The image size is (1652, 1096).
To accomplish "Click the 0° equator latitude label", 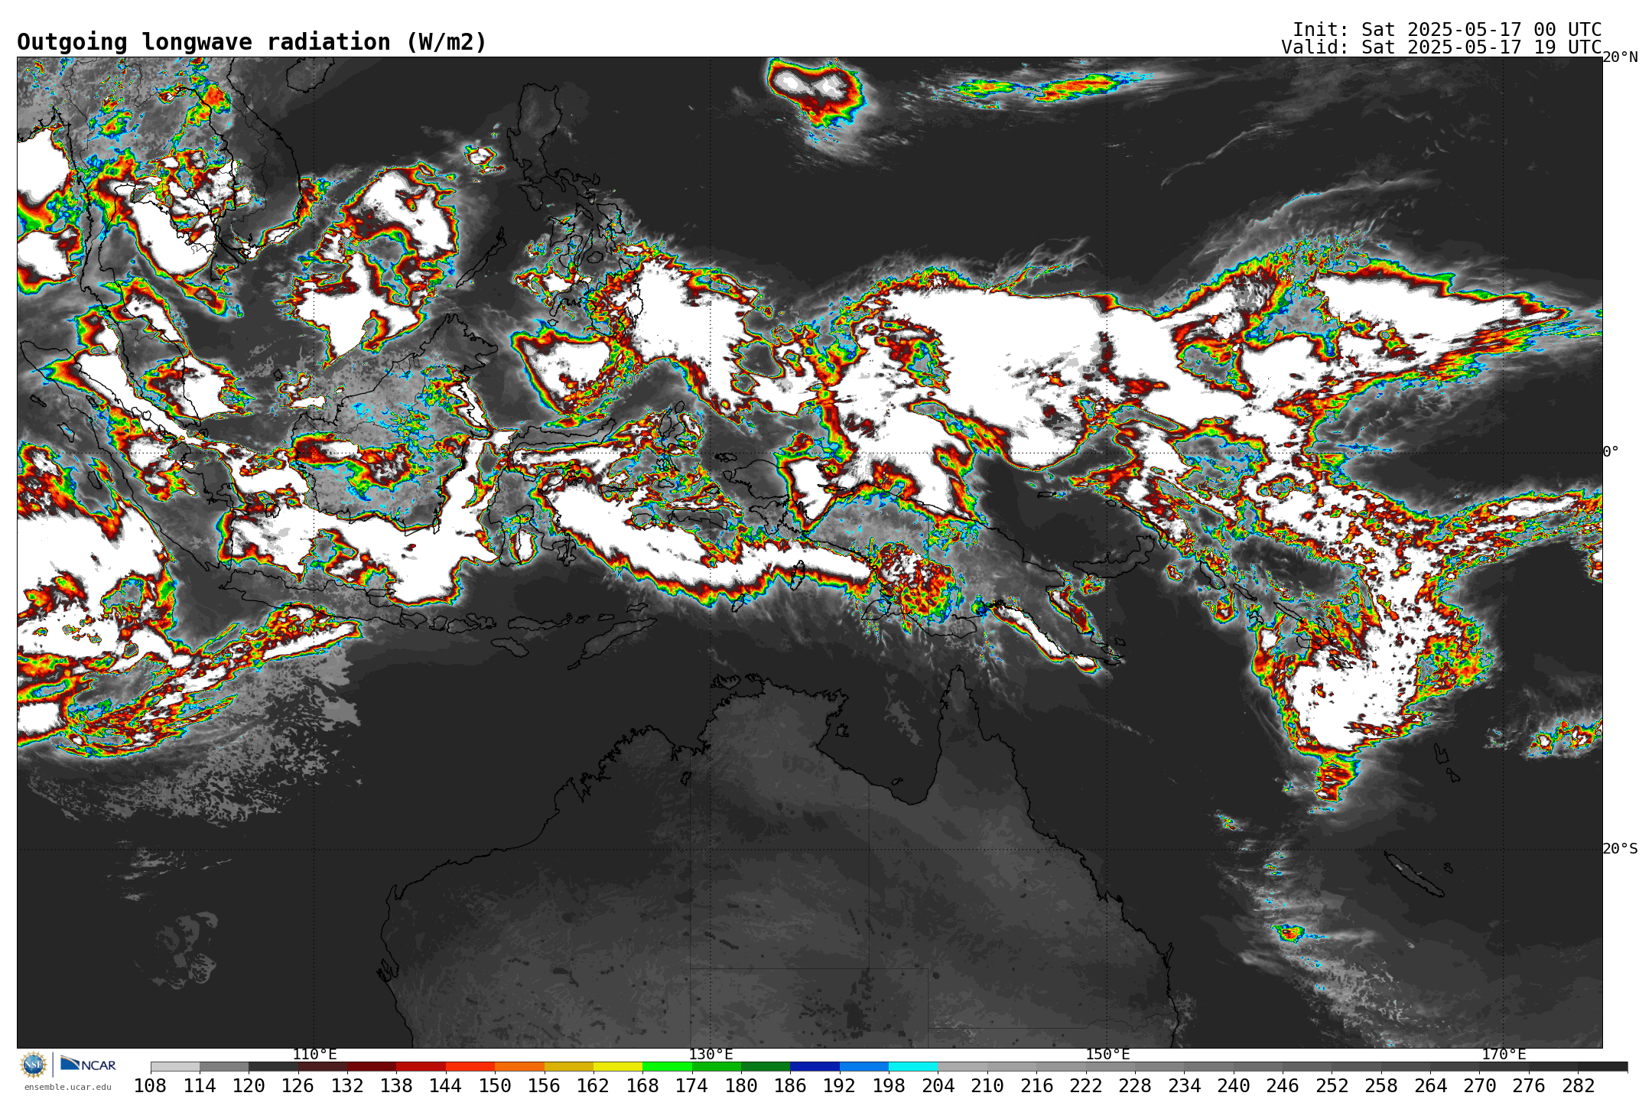I will [x=1611, y=452].
